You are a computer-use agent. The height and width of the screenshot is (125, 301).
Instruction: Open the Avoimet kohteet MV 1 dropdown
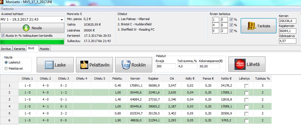[x=62, y=19]
